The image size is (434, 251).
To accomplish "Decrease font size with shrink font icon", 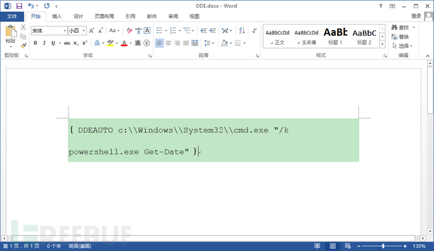I will click(100, 30).
